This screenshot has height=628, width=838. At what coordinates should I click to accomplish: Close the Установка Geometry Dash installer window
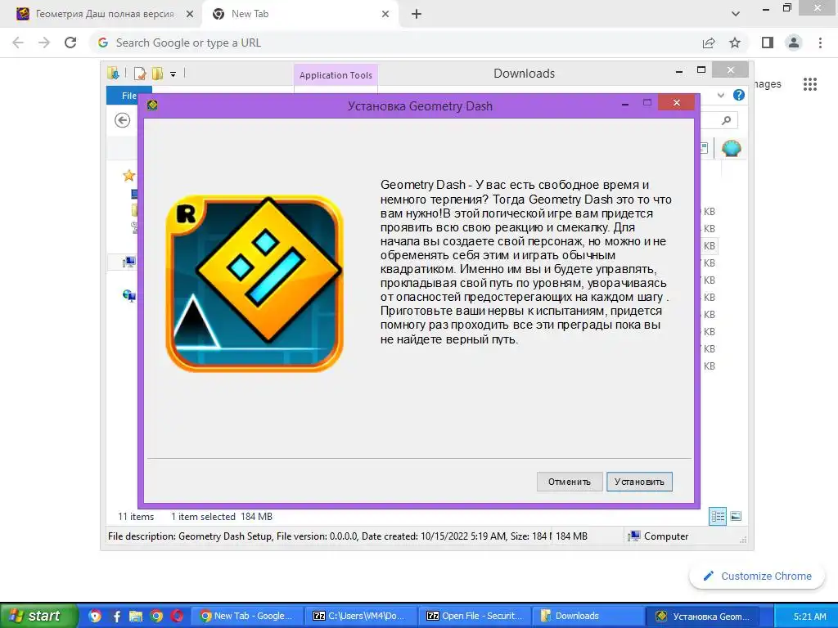click(x=677, y=102)
